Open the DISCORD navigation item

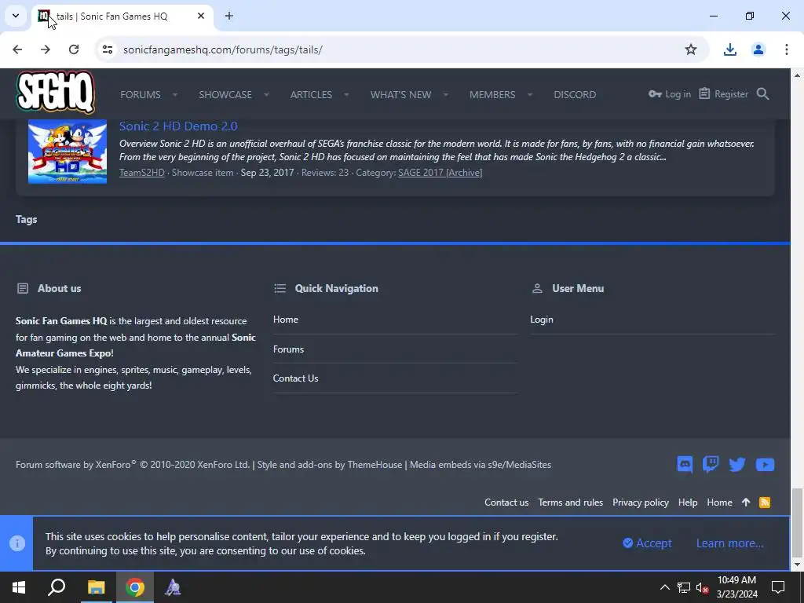click(x=575, y=95)
